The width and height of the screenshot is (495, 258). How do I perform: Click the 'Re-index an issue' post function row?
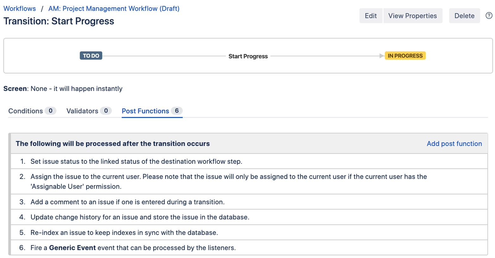124,233
